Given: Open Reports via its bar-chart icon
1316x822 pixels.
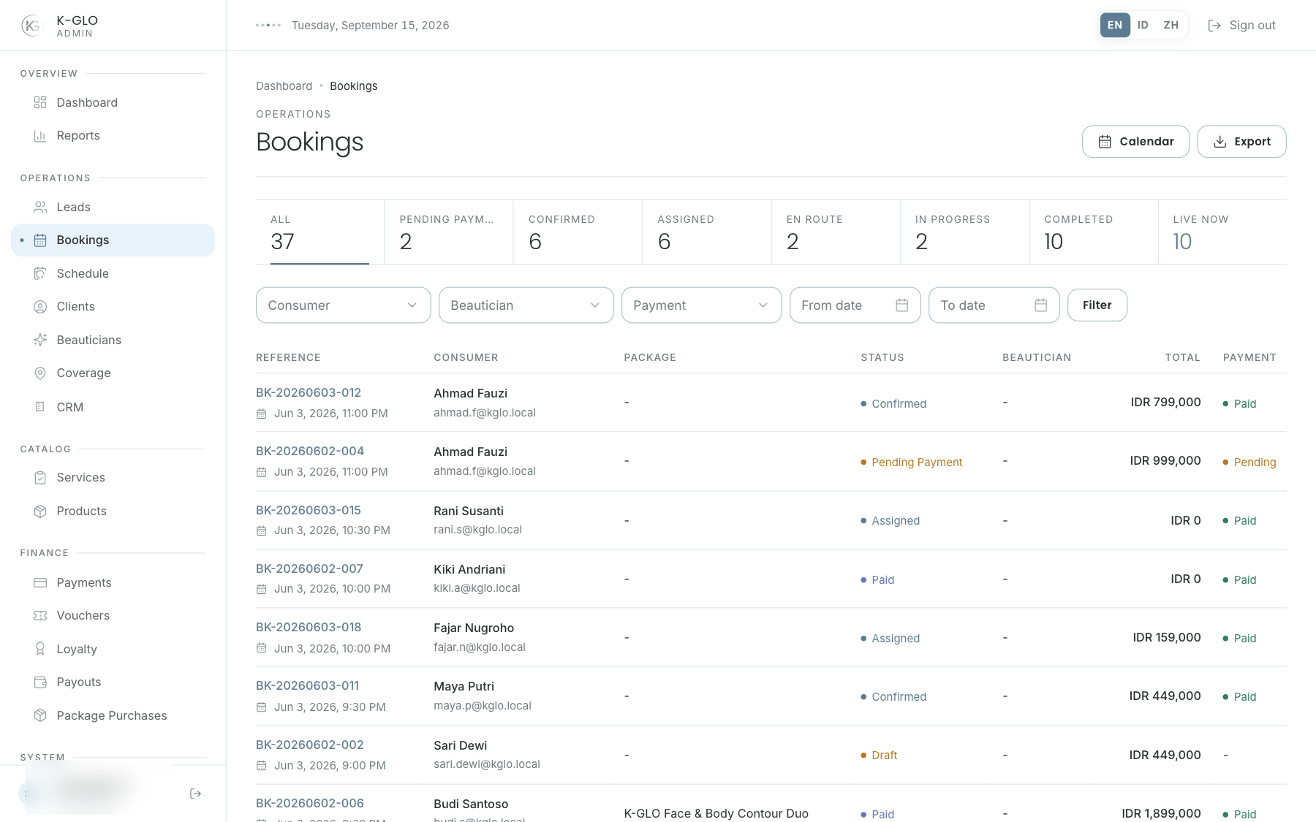Looking at the screenshot, I should click(x=40, y=136).
